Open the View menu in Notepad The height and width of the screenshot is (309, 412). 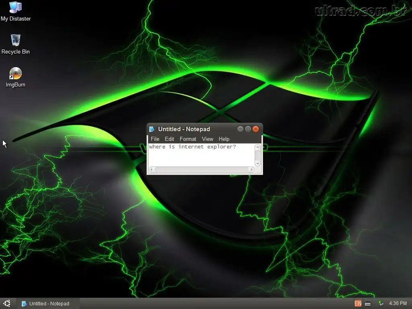[208, 139]
